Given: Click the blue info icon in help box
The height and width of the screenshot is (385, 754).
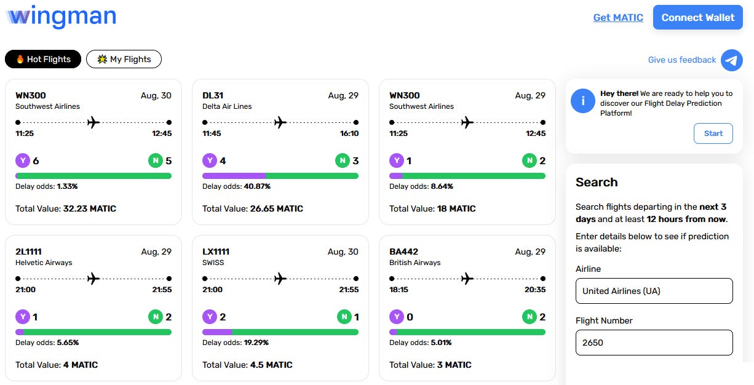Looking at the screenshot, I should click(x=582, y=100).
